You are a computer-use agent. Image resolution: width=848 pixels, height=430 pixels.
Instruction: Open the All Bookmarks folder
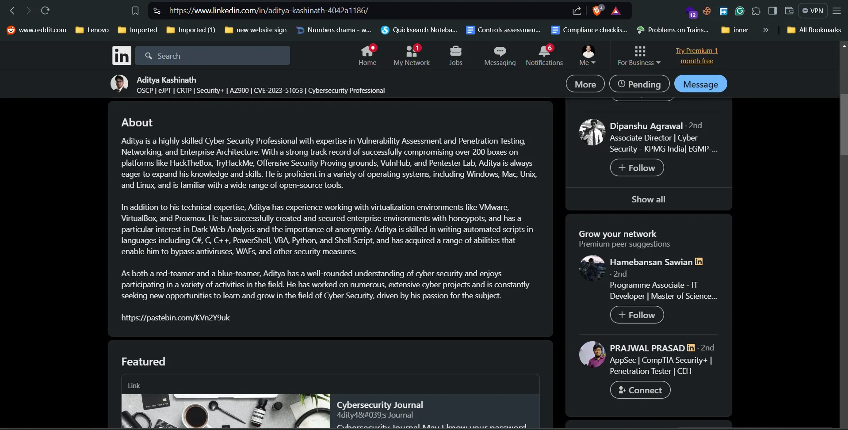point(814,30)
